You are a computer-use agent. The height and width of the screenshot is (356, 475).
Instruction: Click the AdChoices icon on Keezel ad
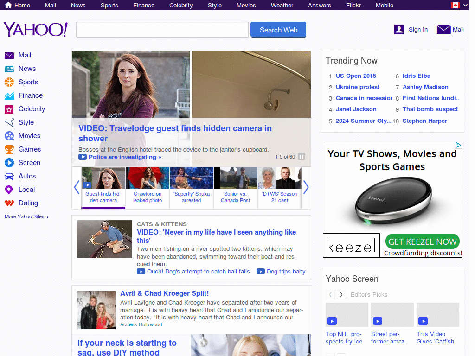click(459, 145)
